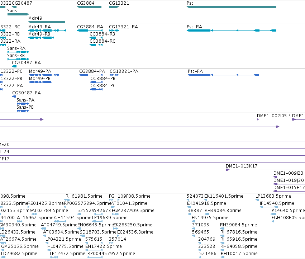Click the Mdr49 gene bar
This screenshot has height=259, width=305.
(x=47, y=22)
